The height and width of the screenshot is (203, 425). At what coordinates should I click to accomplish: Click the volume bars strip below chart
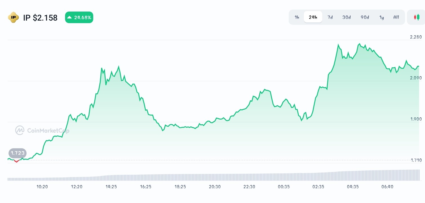(x=213, y=175)
